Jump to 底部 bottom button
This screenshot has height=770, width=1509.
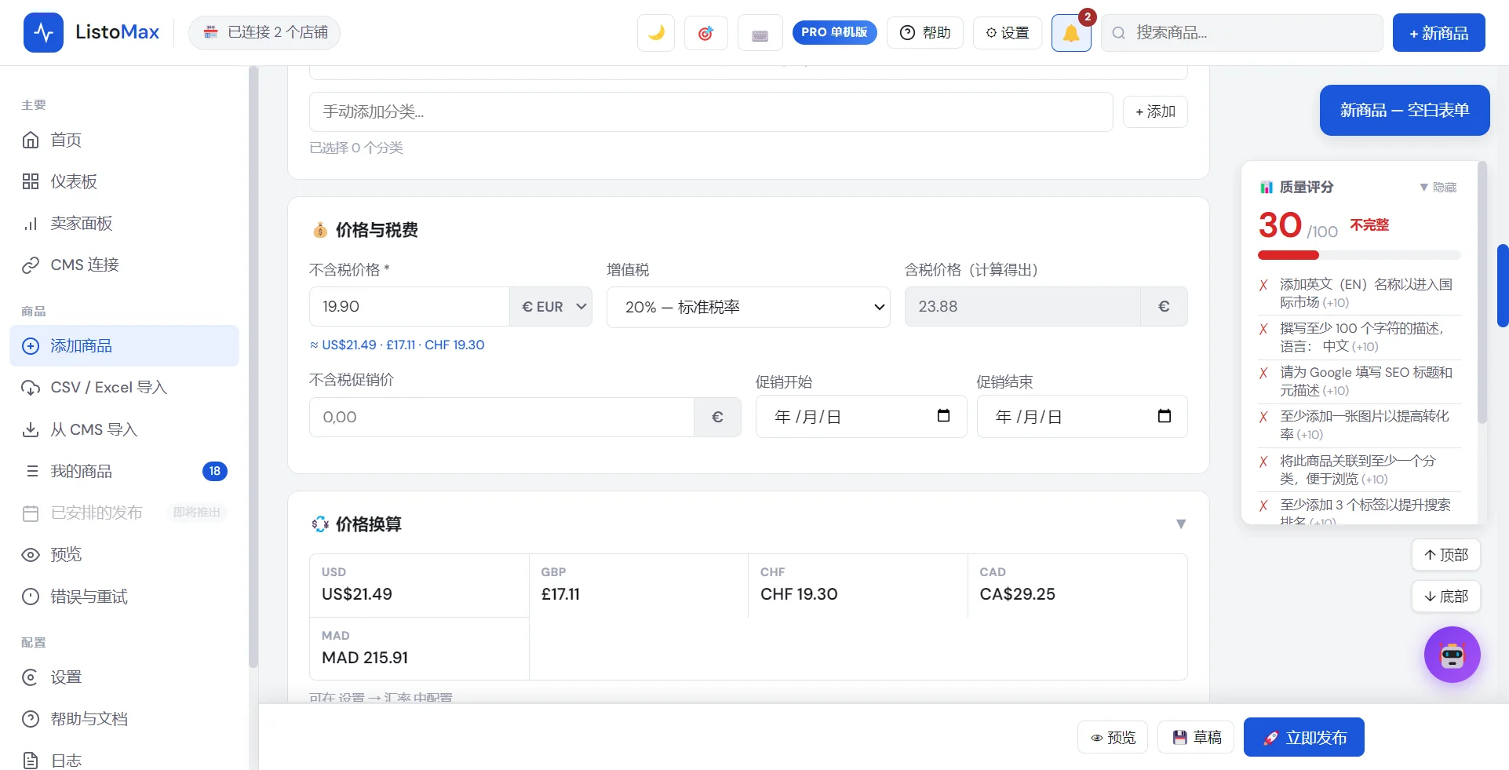click(x=1445, y=597)
